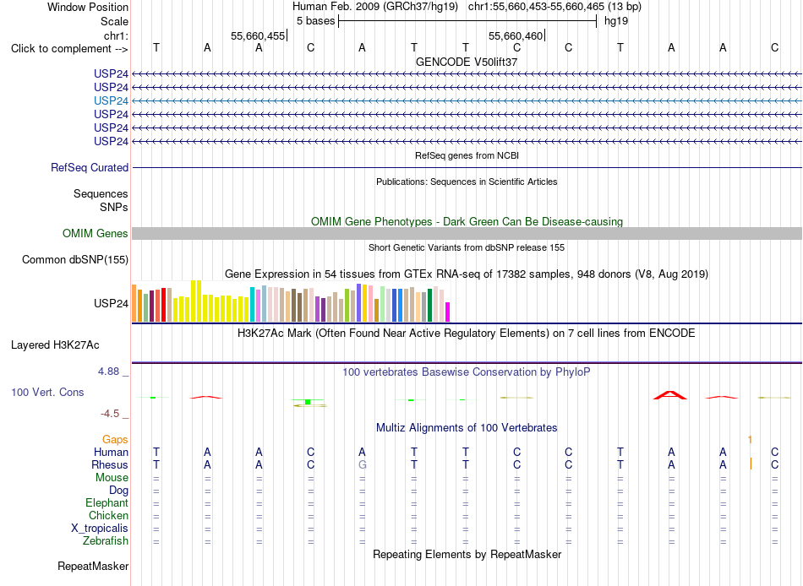Click 'chr1:55,660,453-55,660,465 (13 bp)' position text
The height and width of the screenshot is (586, 803).
(x=554, y=7)
